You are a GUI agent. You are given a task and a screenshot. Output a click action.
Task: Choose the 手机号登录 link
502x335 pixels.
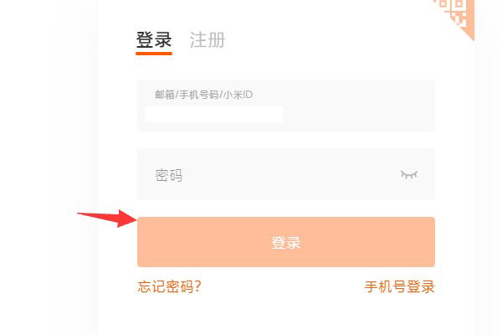[x=399, y=286]
